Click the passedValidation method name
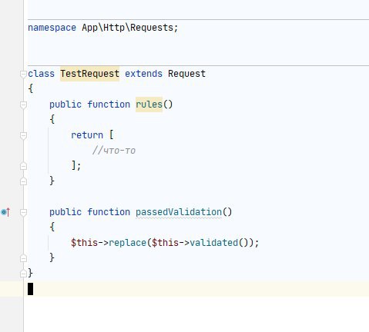The height and width of the screenshot is (332, 369). [x=179, y=212]
